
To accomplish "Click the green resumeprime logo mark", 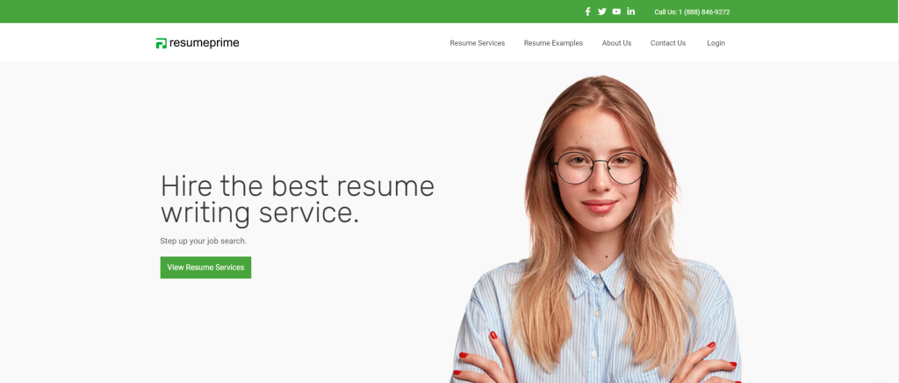I will [162, 43].
